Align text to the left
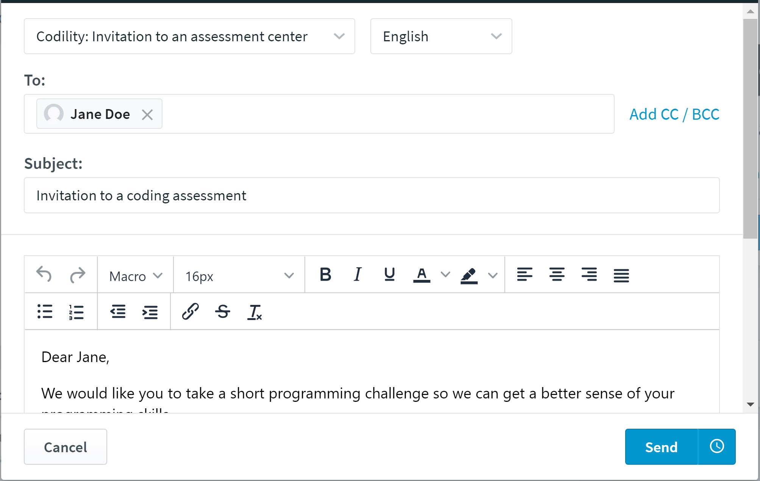The image size is (760, 481). [x=524, y=275]
